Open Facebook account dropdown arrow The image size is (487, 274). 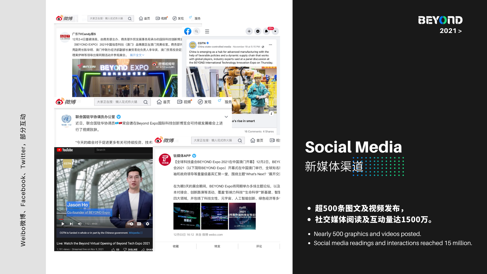275,31
